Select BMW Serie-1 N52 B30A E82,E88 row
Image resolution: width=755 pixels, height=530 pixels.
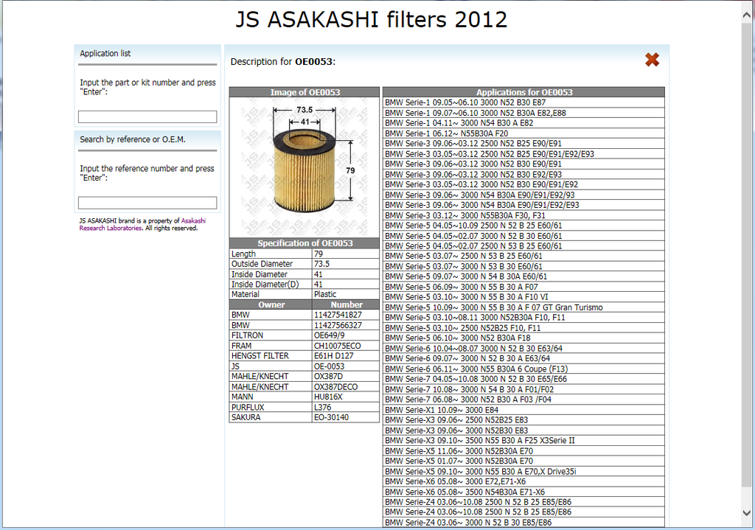(524, 113)
